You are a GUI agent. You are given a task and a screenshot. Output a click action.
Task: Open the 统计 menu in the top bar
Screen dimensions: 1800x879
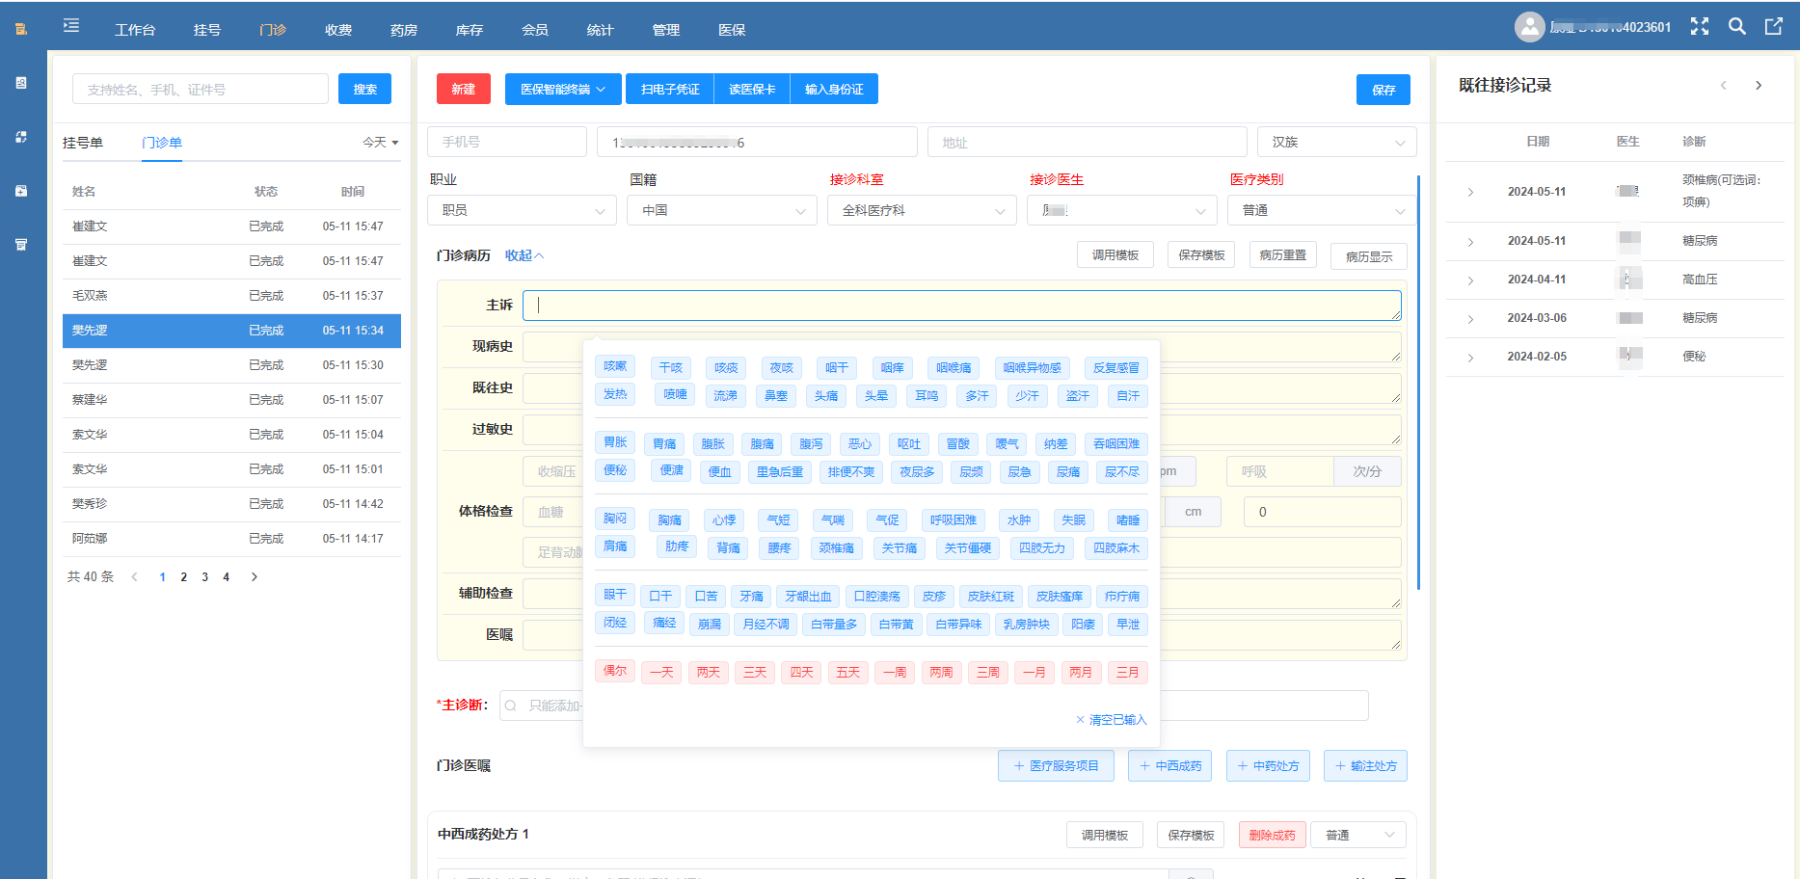tap(600, 30)
